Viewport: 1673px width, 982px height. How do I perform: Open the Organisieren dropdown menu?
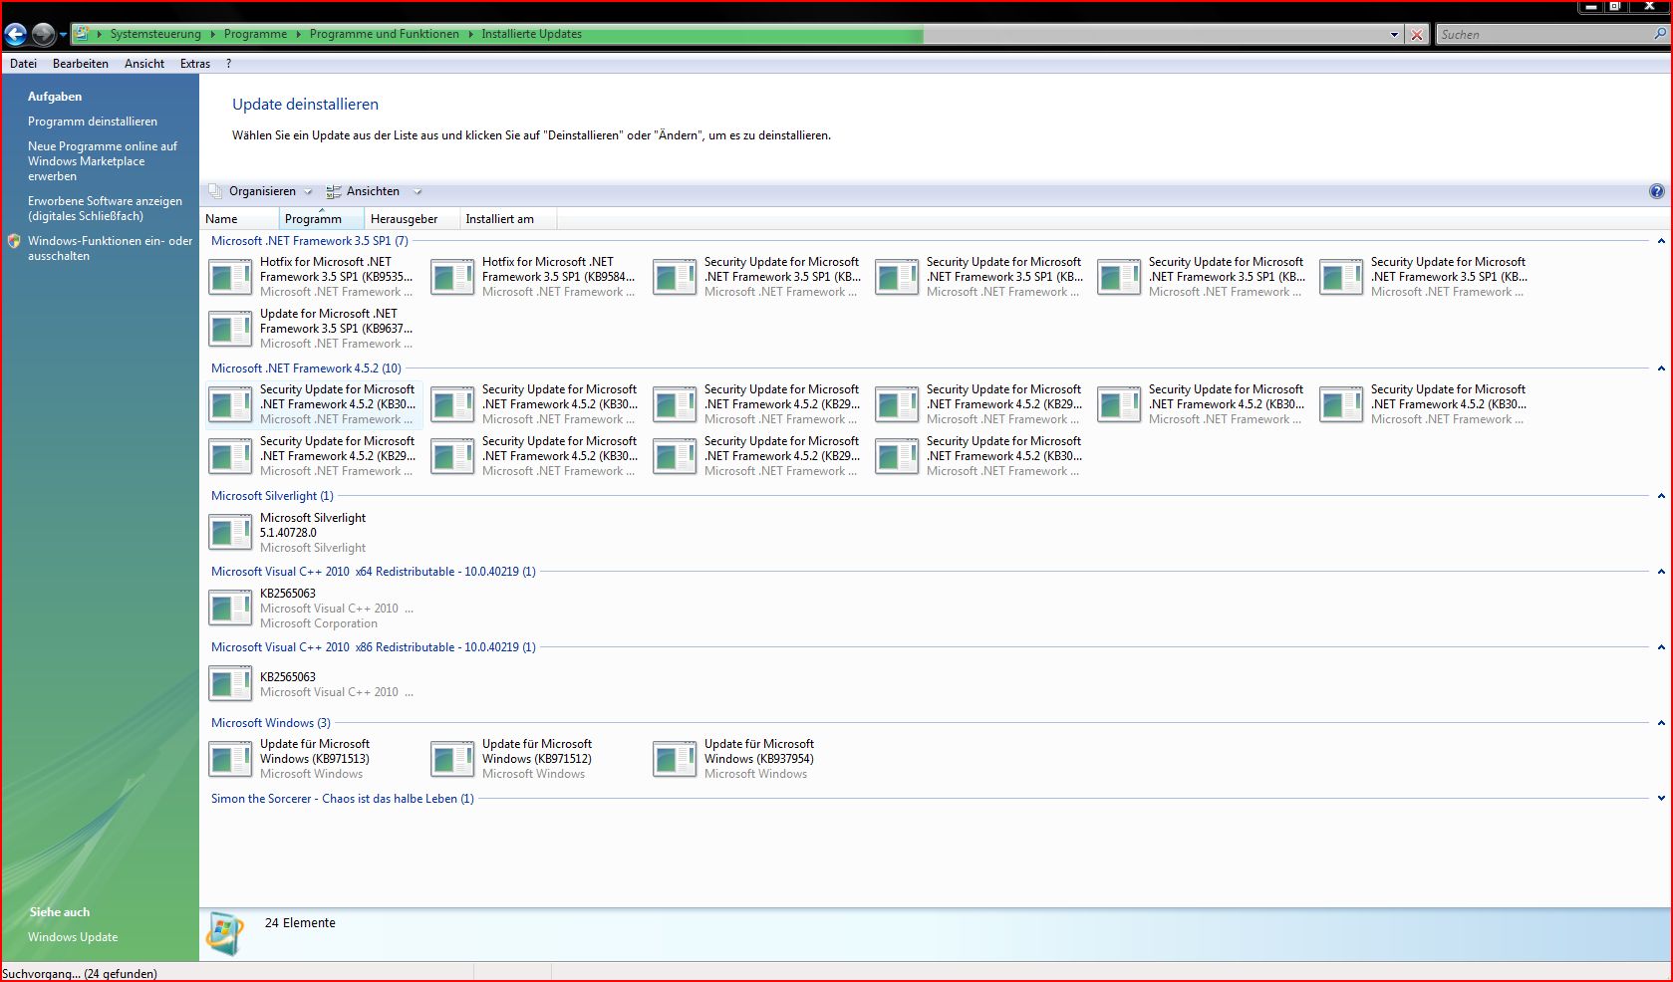point(262,191)
